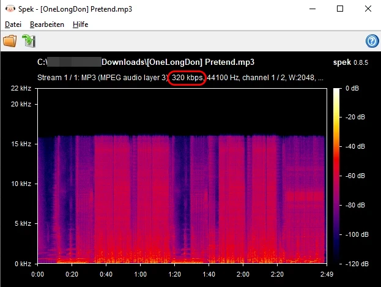This screenshot has width=381, height=287.
Task: Click the "0 dB" scale label
Action: coord(352,88)
